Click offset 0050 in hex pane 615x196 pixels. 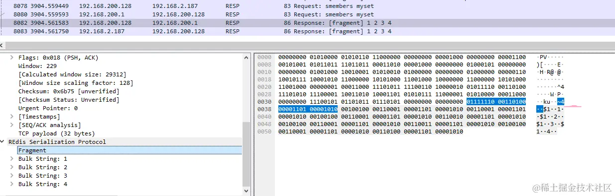[x=265, y=131]
